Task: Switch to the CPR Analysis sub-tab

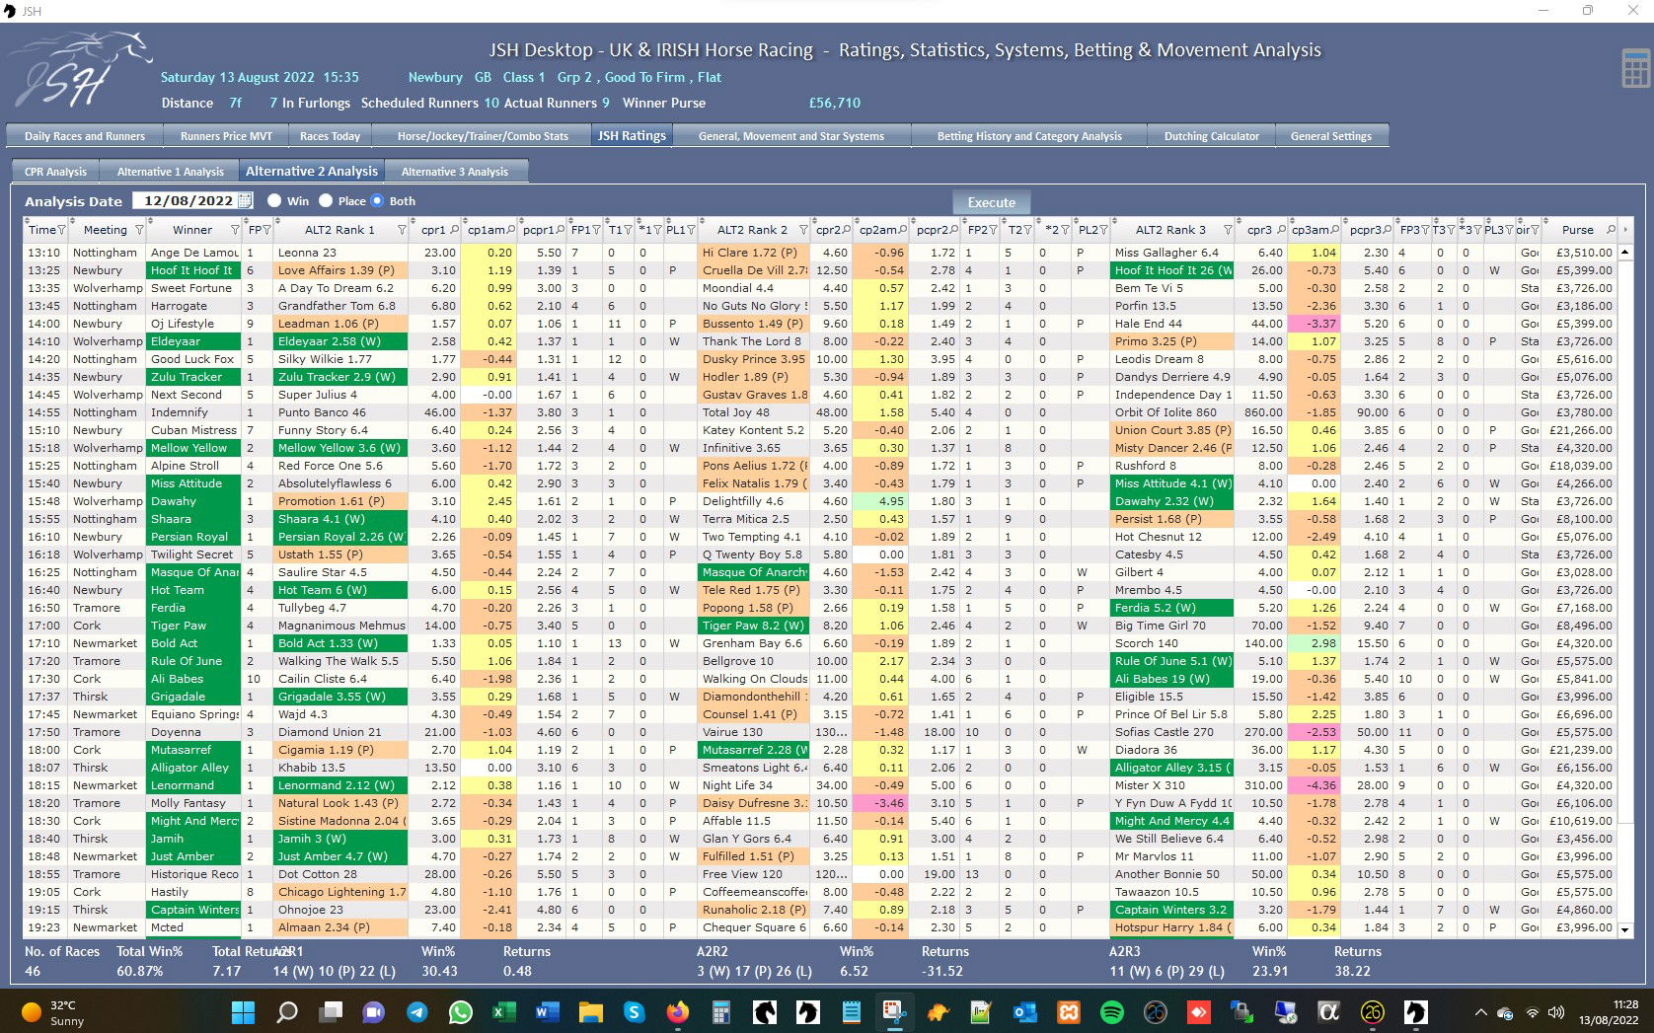Action: 55,172
